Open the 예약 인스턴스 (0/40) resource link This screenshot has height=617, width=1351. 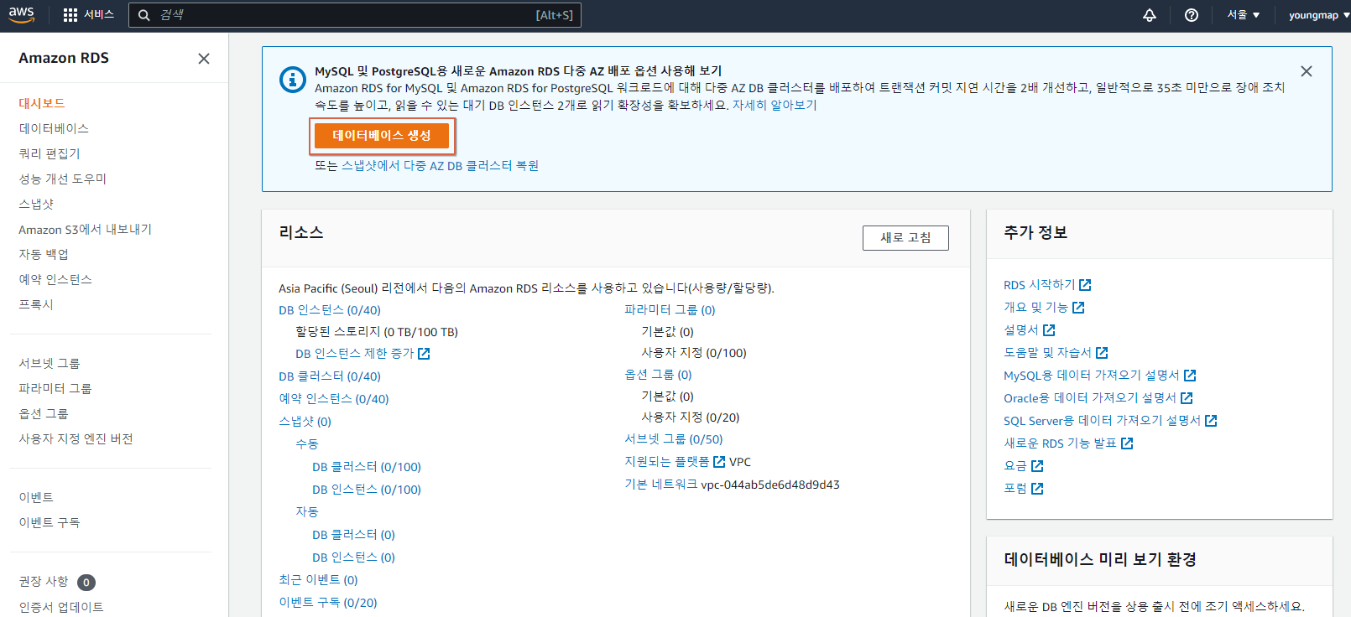[334, 399]
